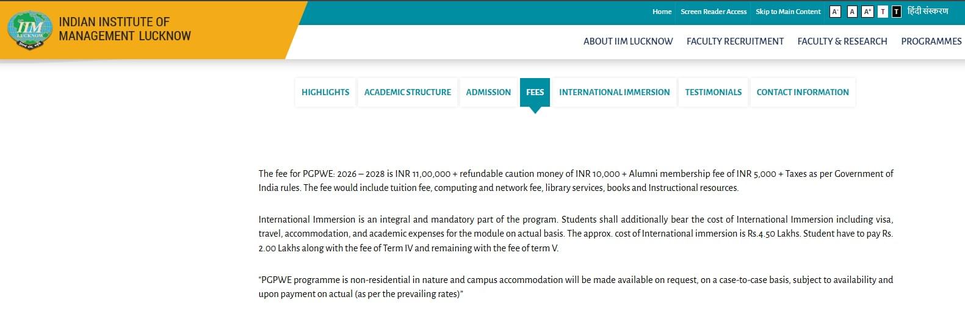
Task: Open the Programmes menu
Action: point(931,41)
